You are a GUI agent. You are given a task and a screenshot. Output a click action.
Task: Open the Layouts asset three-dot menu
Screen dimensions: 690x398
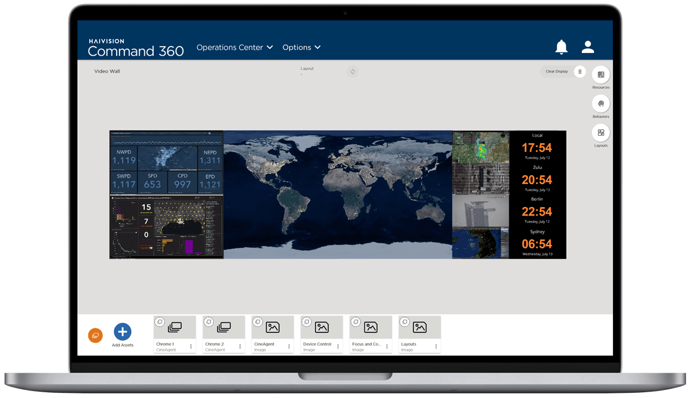tap(436, 347)
